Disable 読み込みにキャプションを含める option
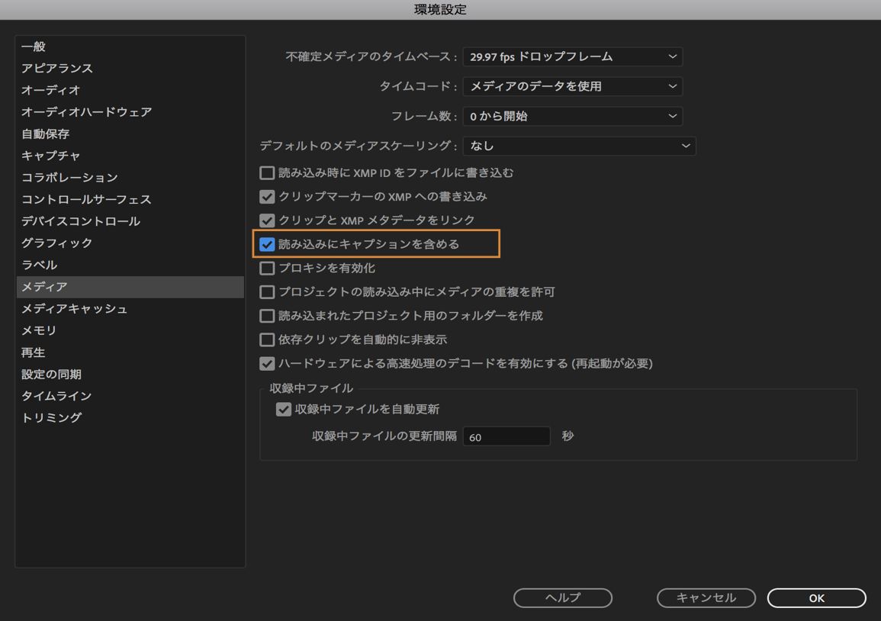881x621 pixels. pos(267,244)
